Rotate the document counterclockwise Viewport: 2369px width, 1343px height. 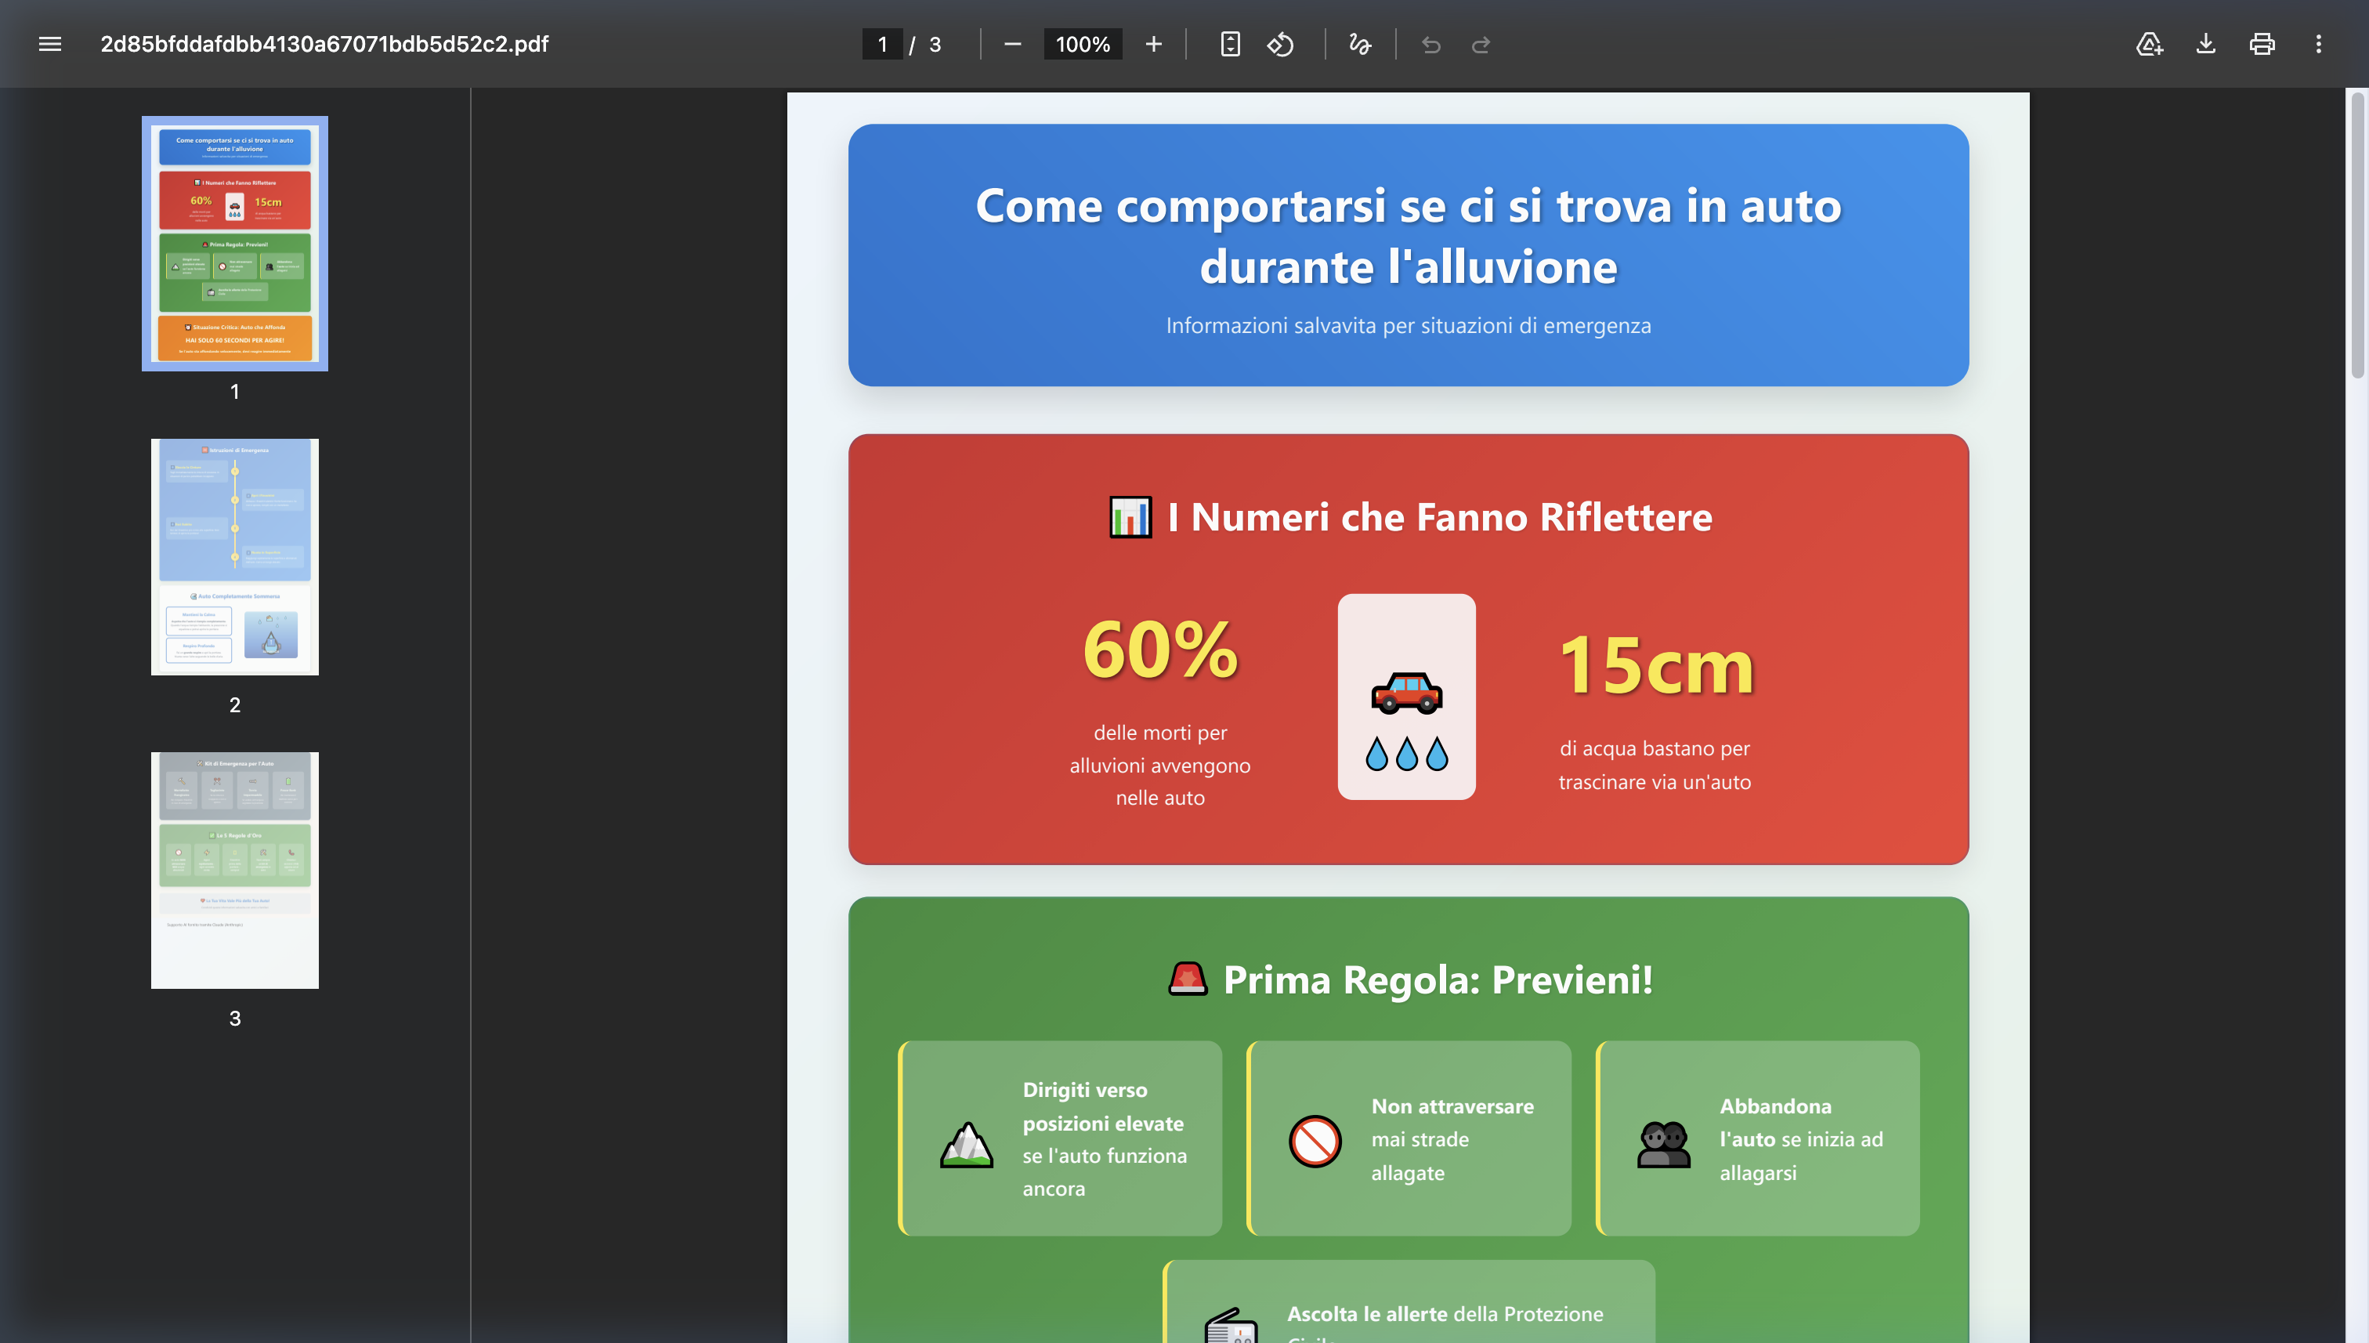(1281, 45)
